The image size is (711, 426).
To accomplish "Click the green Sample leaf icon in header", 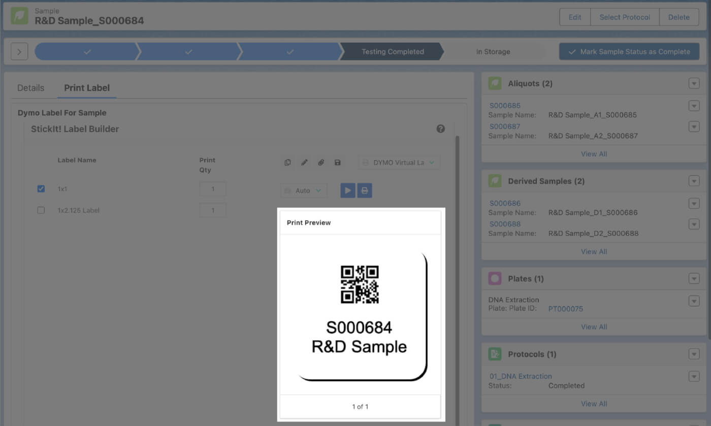I will point(19,16).
